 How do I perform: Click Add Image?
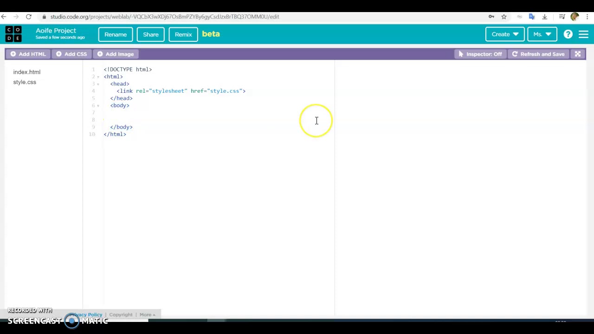[x=116, y=54]
